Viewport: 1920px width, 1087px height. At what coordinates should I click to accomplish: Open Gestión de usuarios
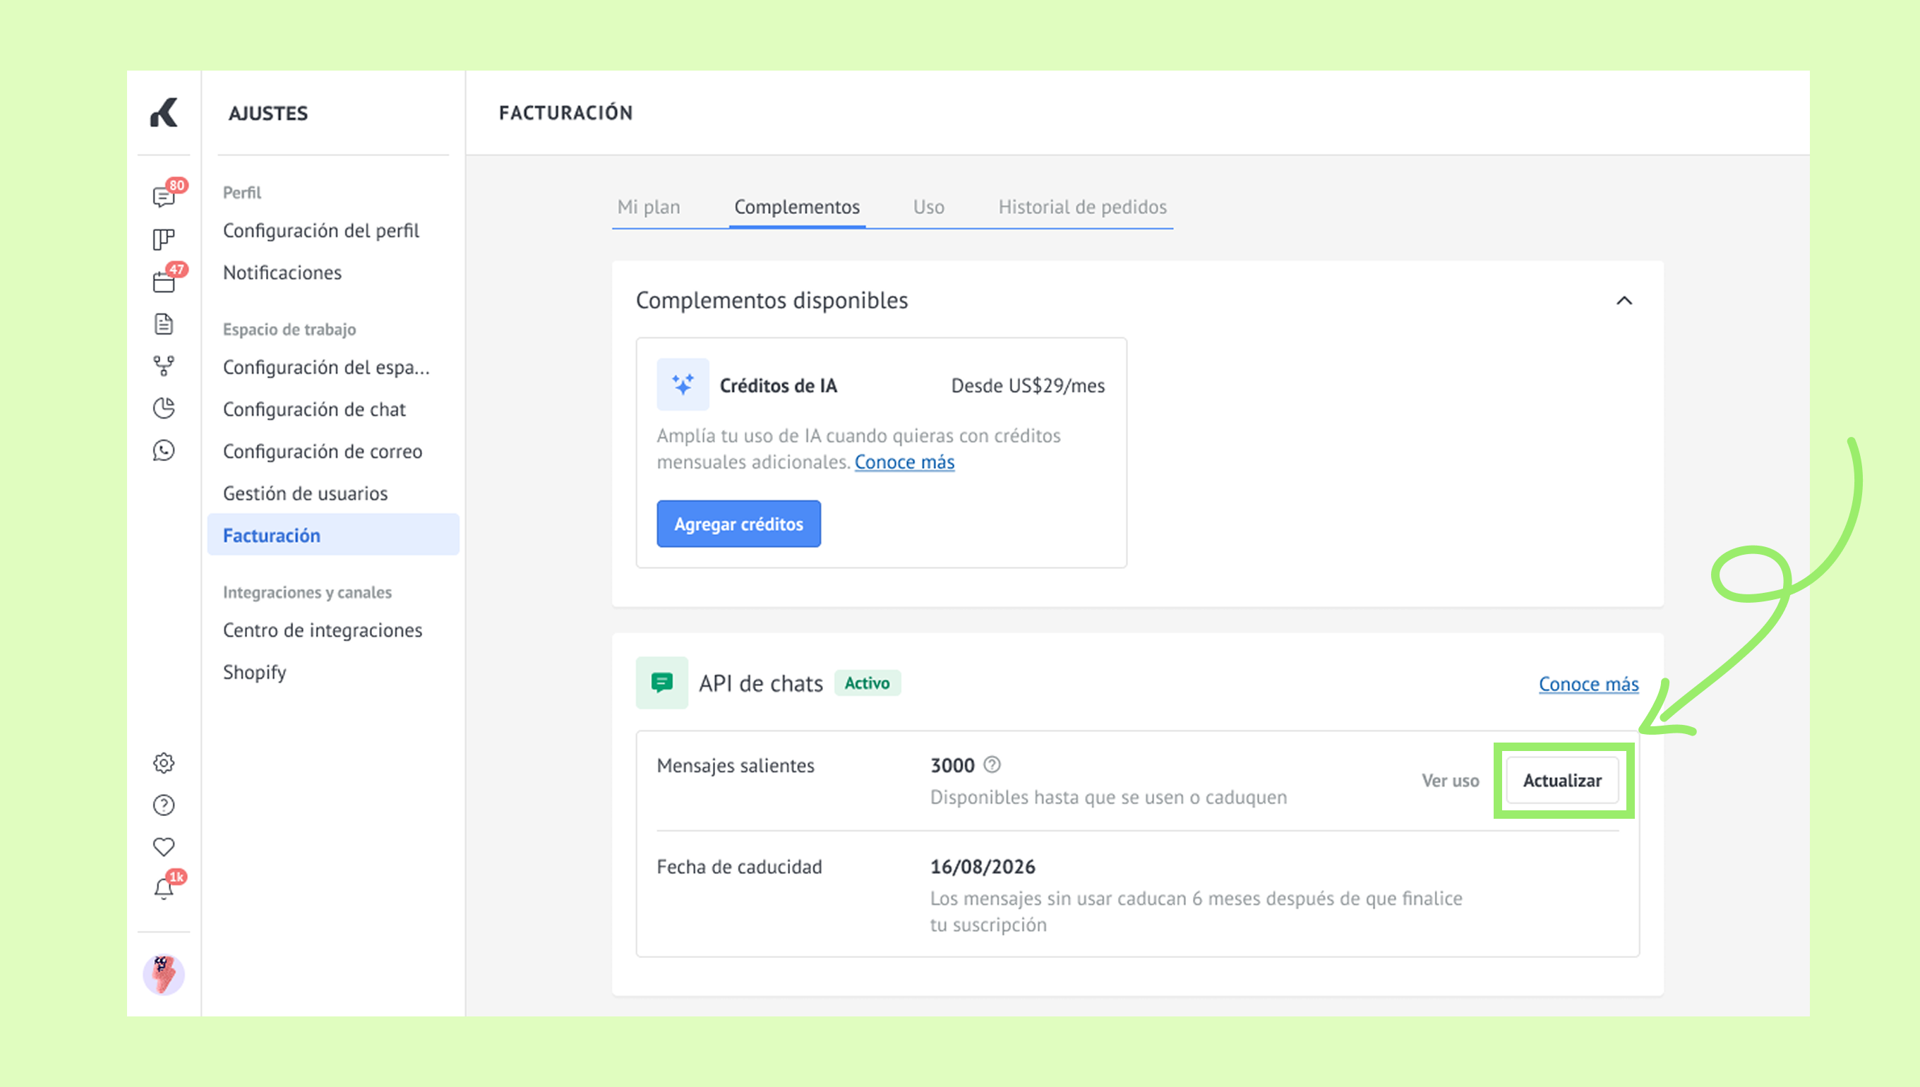(306, 493)
